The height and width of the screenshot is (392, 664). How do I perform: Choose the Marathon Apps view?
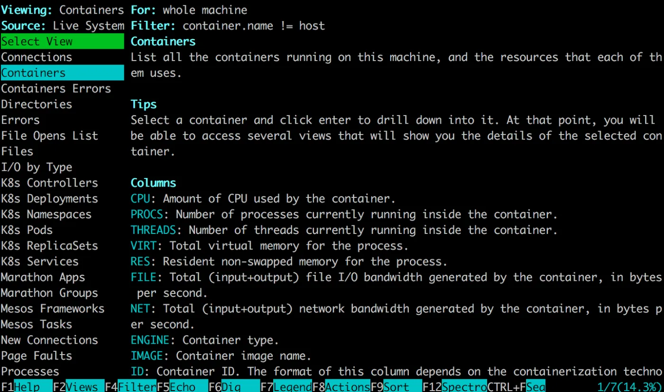[43, 277]
